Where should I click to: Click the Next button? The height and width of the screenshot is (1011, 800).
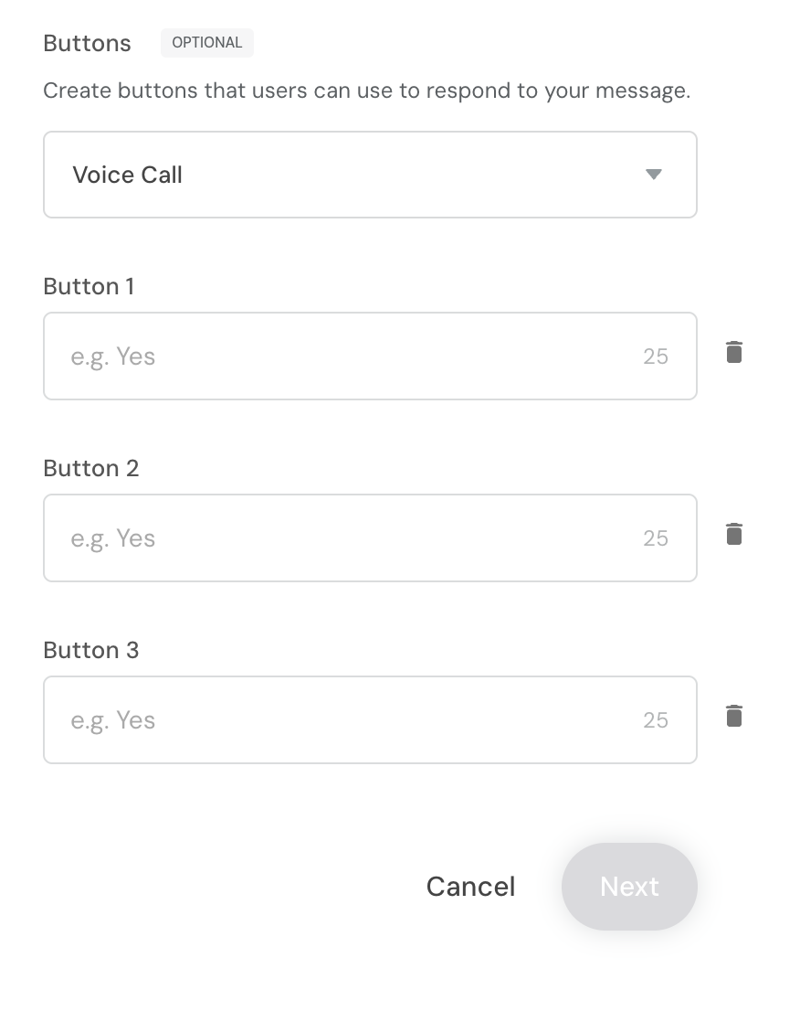coord(629,887)
